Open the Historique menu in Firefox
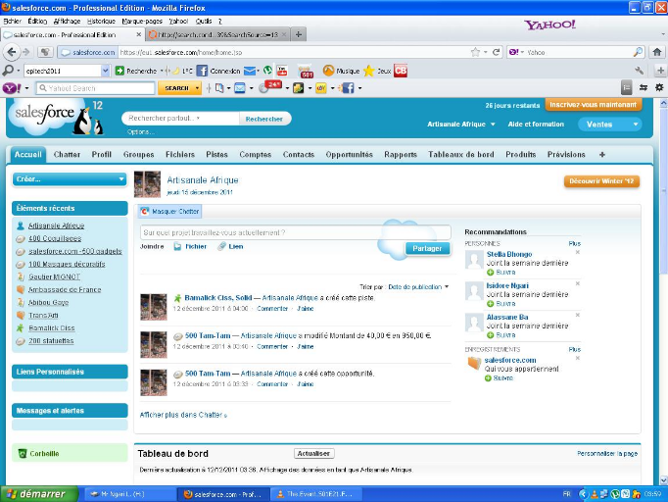Screen dimensions: 668x502 coord(101,20)
